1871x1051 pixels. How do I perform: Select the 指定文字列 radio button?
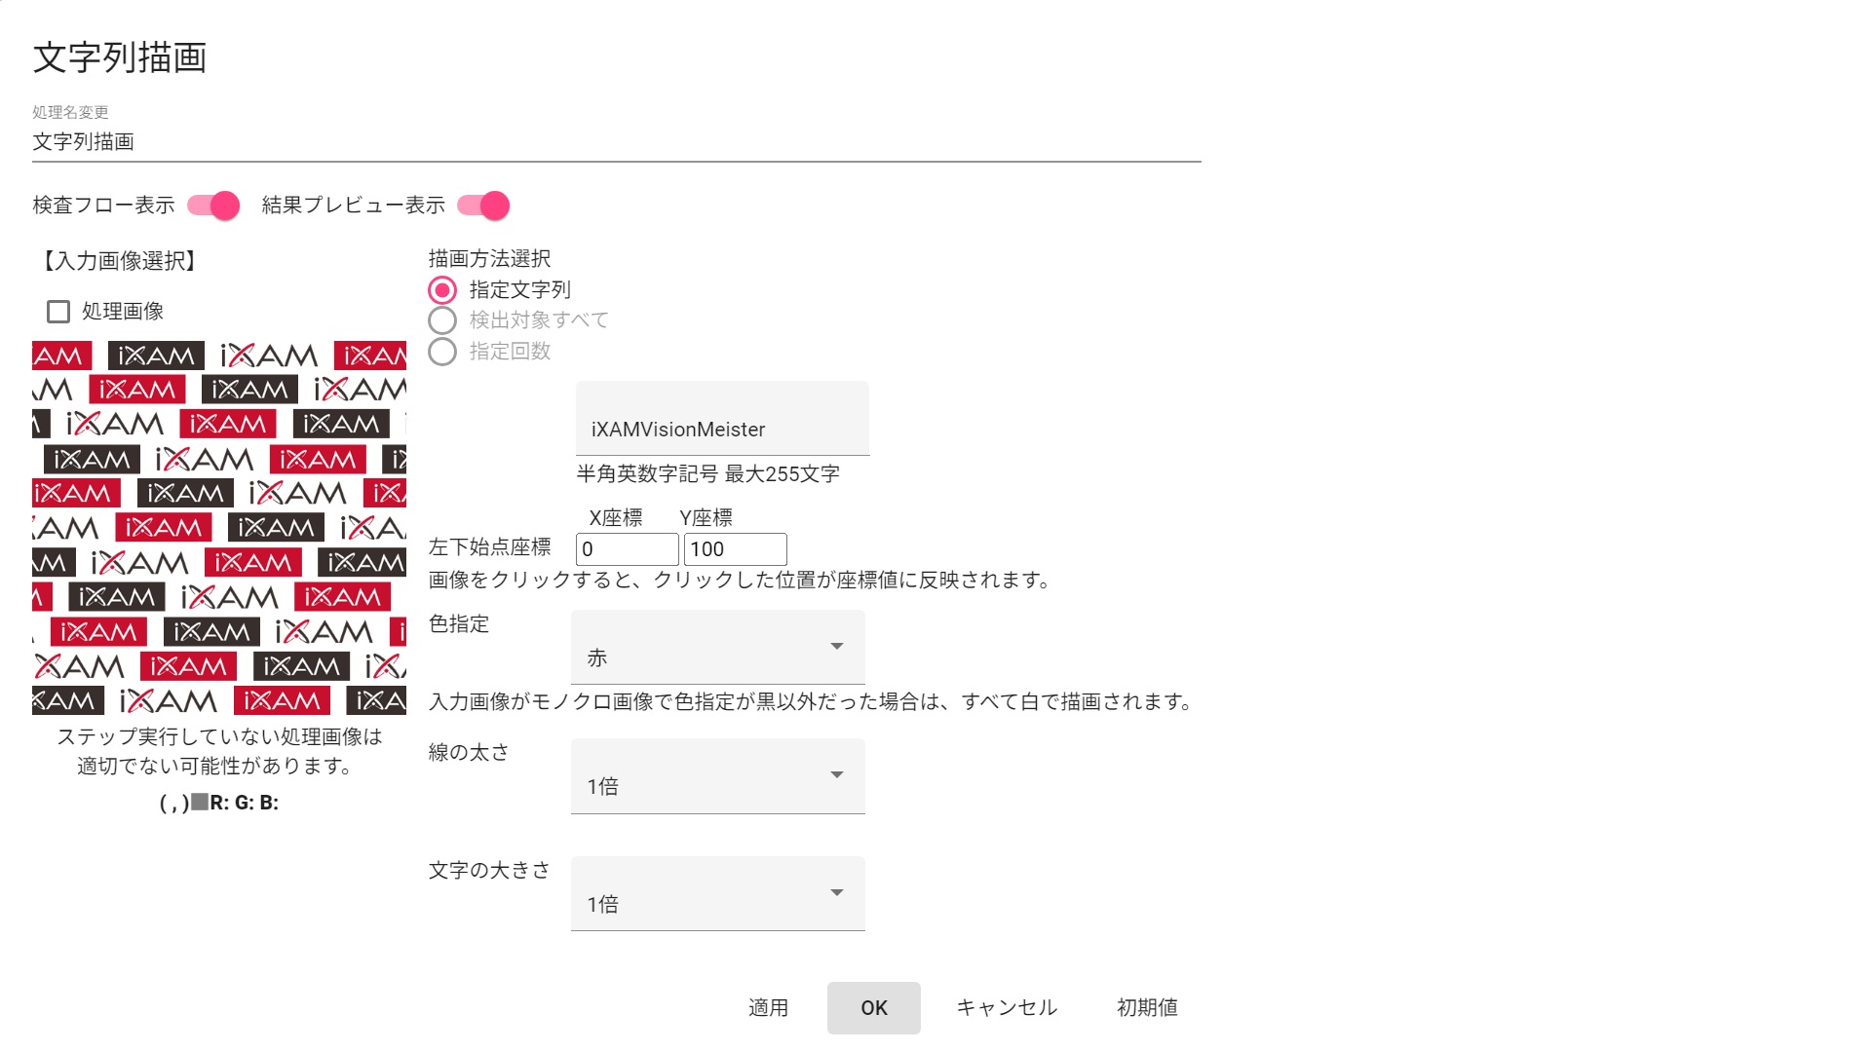click(442, 290)
